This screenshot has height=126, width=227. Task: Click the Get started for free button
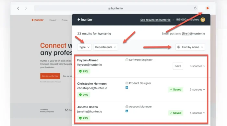click(50, 76)
